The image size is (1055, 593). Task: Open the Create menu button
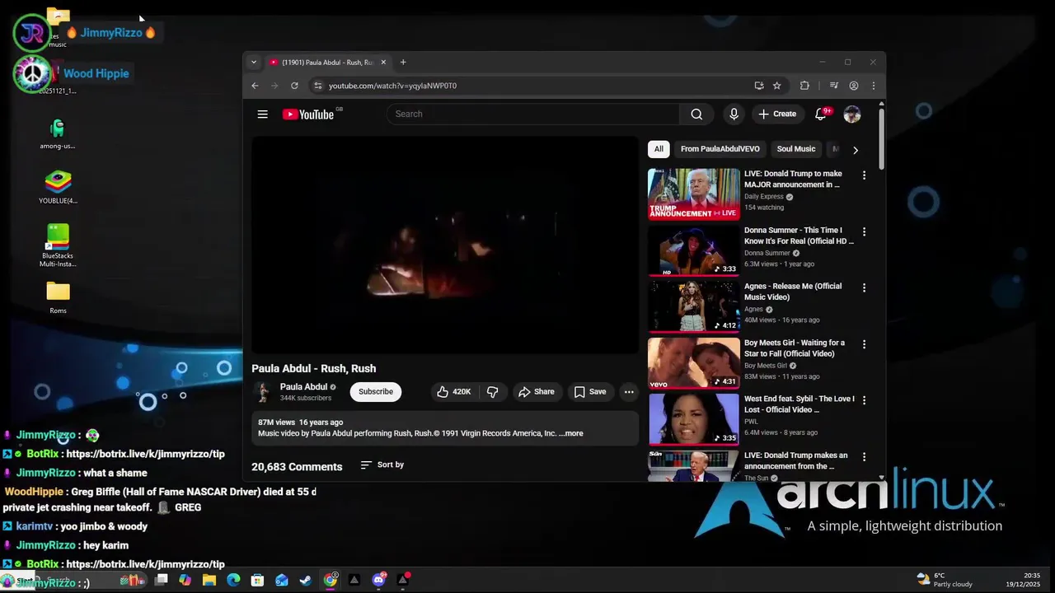777,114
